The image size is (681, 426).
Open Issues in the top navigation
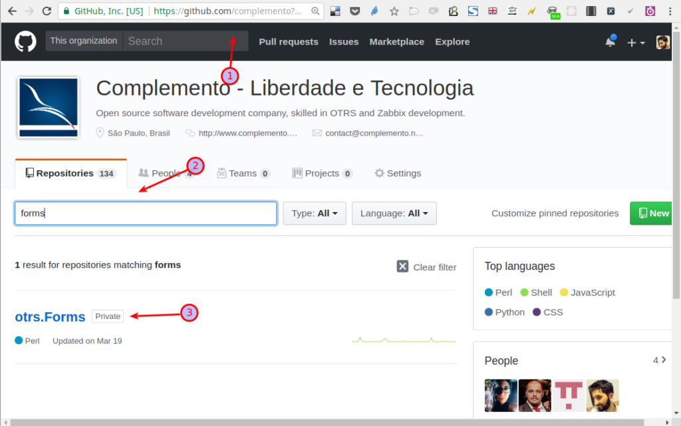(344, 42)
